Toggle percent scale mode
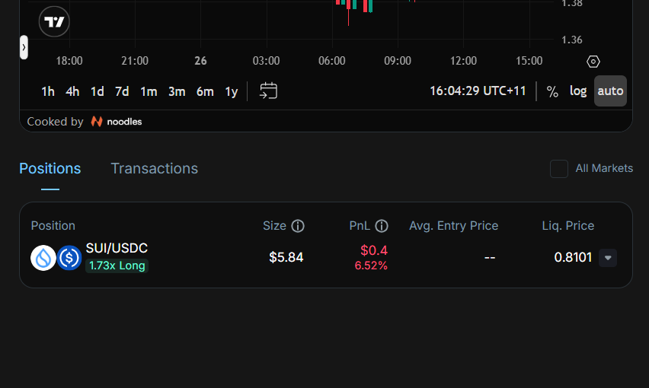The image size is (649, 388). click(x=552, y=91)
